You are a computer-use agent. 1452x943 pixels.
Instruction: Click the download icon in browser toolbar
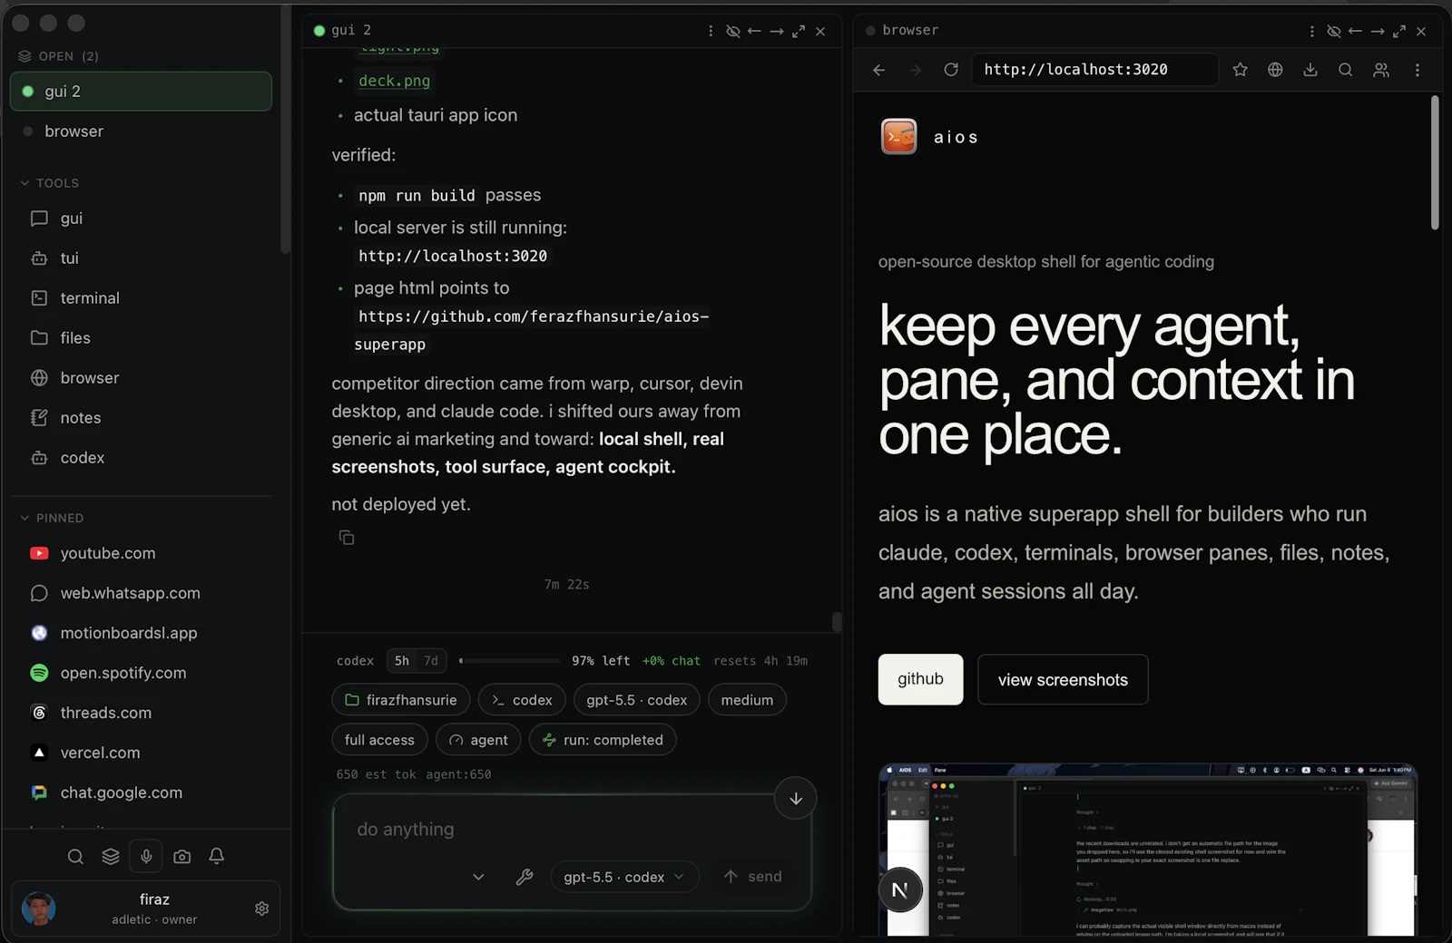point(1310,70)
